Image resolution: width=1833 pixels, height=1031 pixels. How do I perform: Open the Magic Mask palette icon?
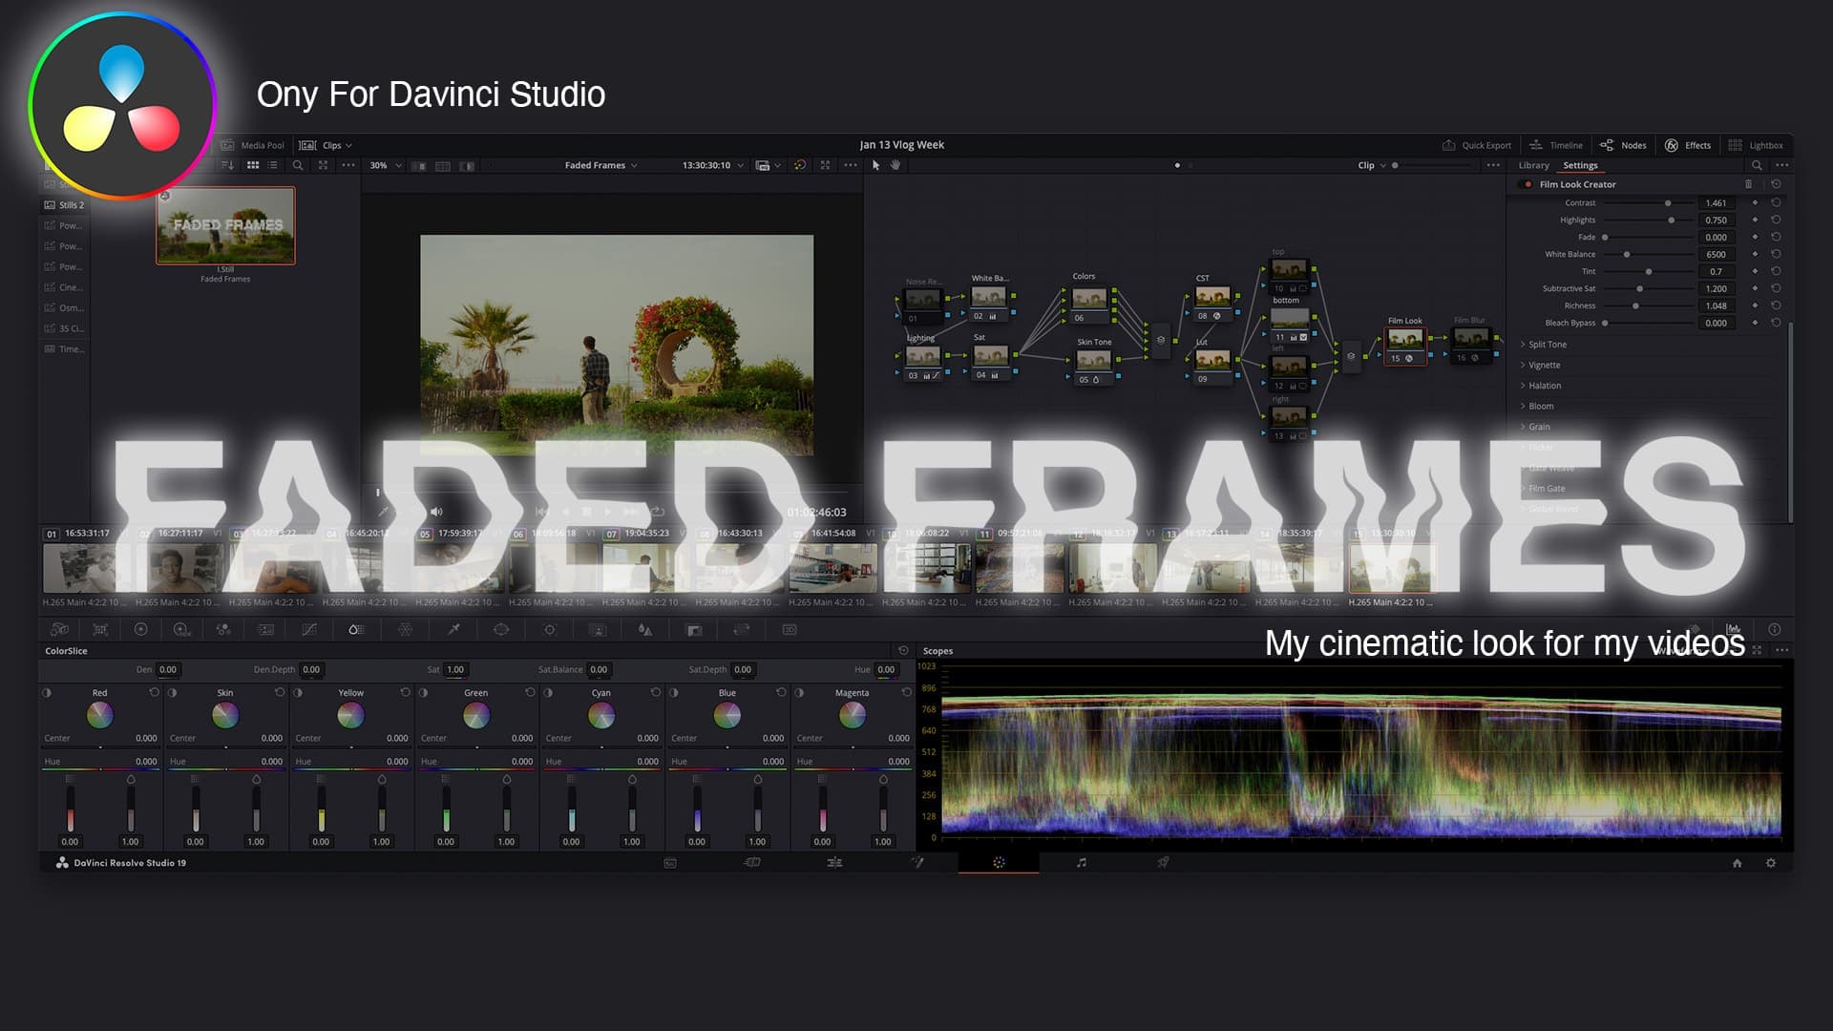tap(598, 629)
